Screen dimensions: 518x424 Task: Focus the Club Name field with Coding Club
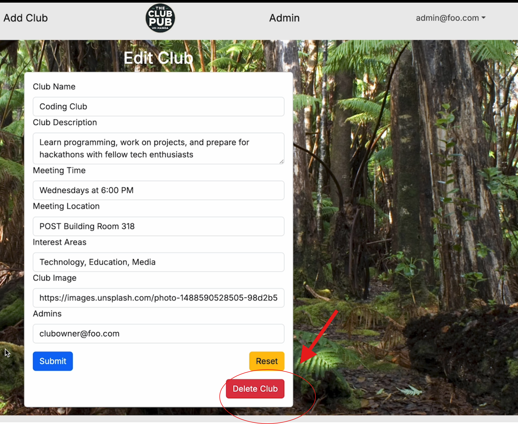point(158,107)
